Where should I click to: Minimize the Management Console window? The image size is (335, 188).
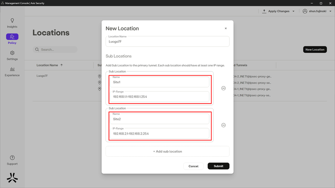(x=312, y=3)
